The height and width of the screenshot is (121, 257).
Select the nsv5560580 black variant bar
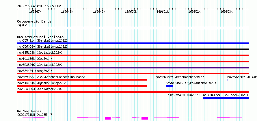click(133, 49)
